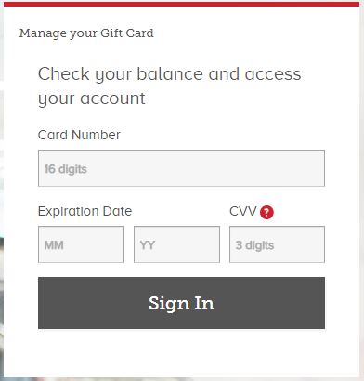The width and height of the screenshot is (364, 381).
Task: Click the '3 digits' placeholder text
Action: click(254, 245)
